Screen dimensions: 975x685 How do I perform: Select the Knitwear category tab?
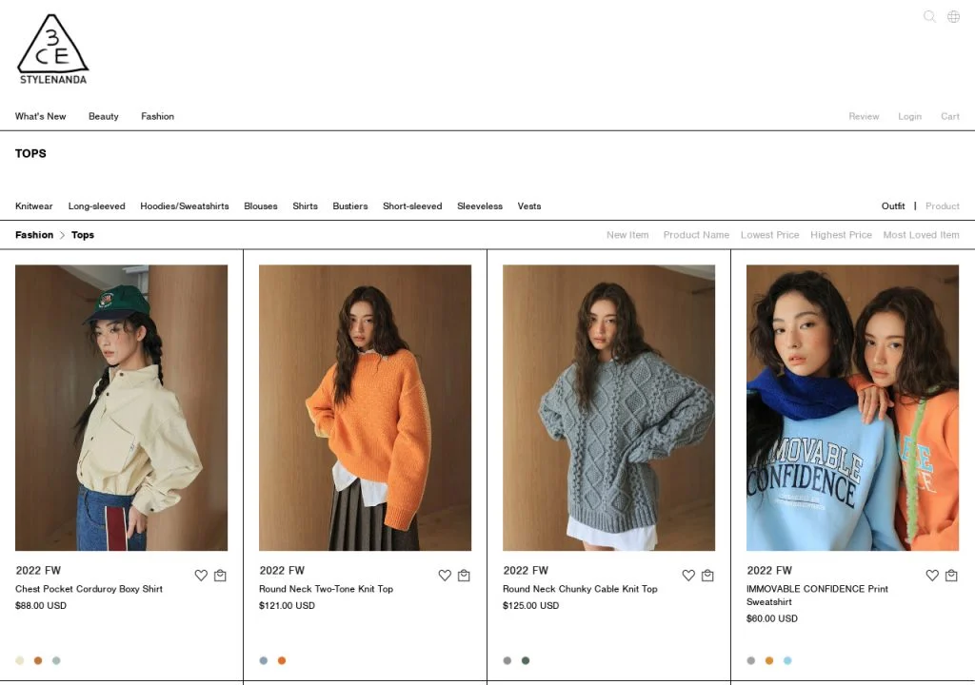coord(33,205)
